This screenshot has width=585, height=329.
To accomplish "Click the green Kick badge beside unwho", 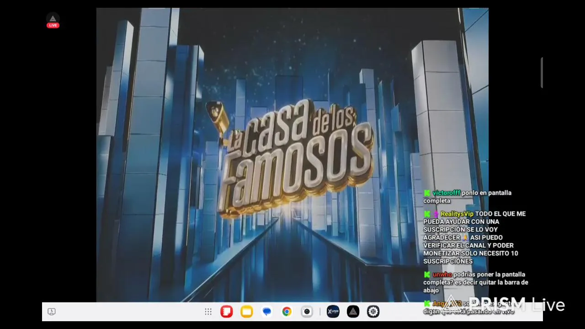I will [427, 275].
